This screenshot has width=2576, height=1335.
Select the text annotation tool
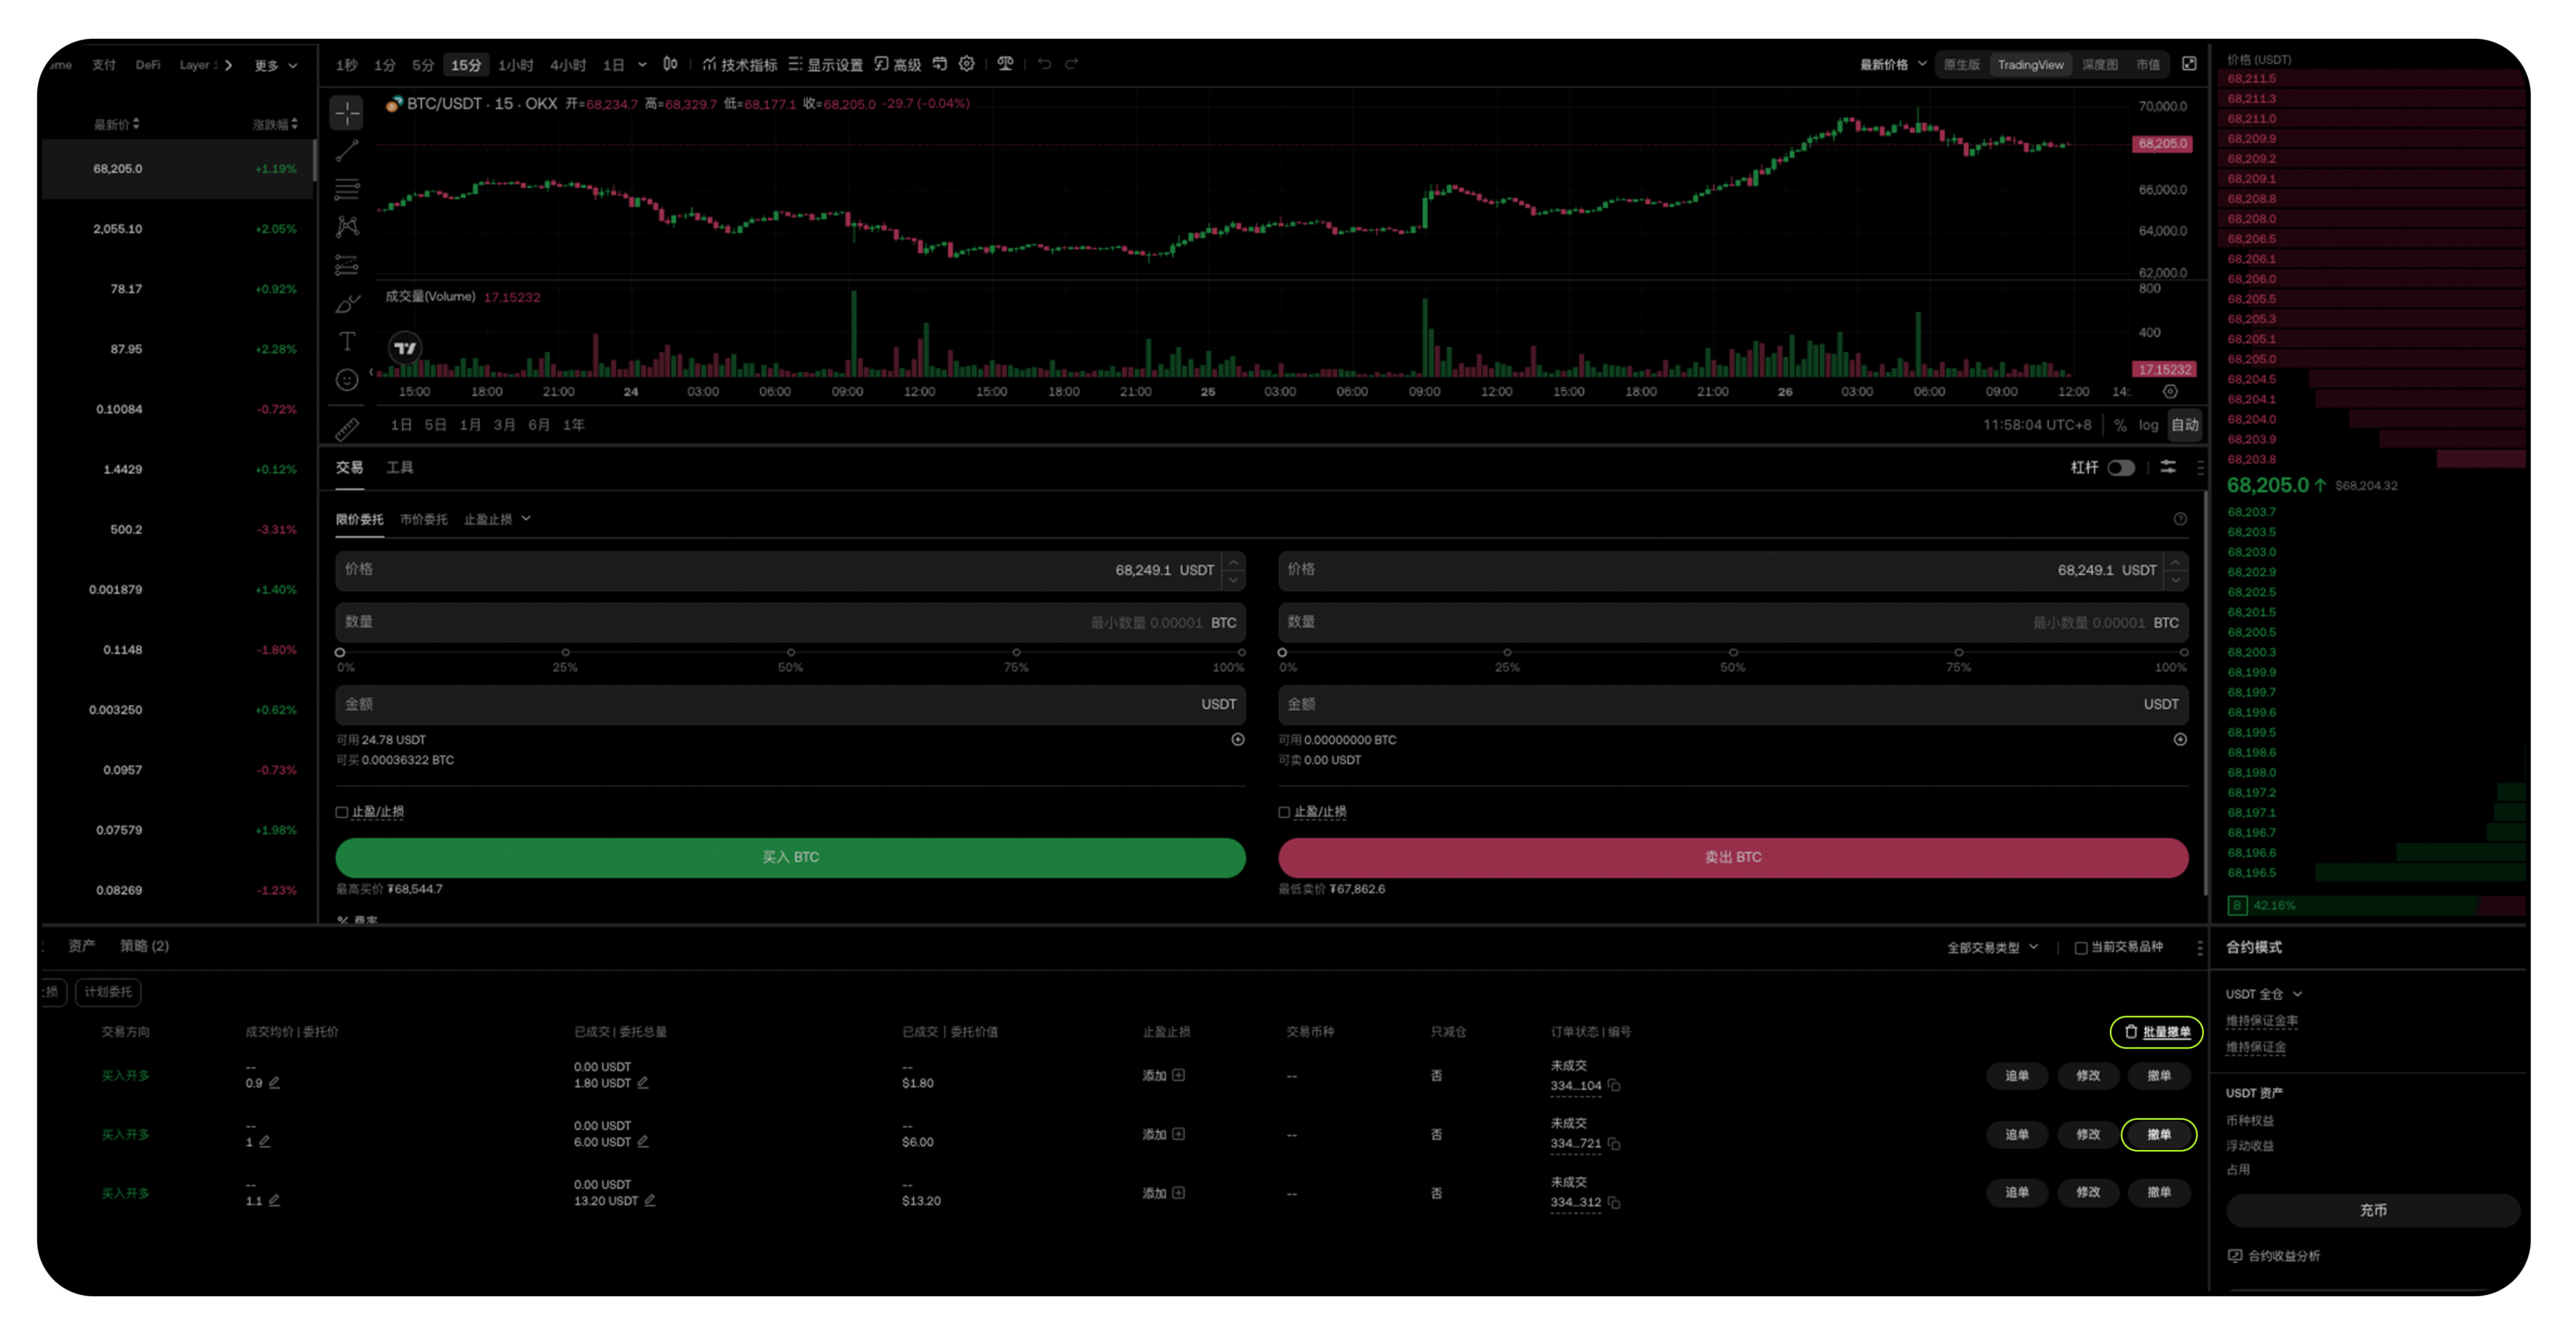tap(347, 341)
